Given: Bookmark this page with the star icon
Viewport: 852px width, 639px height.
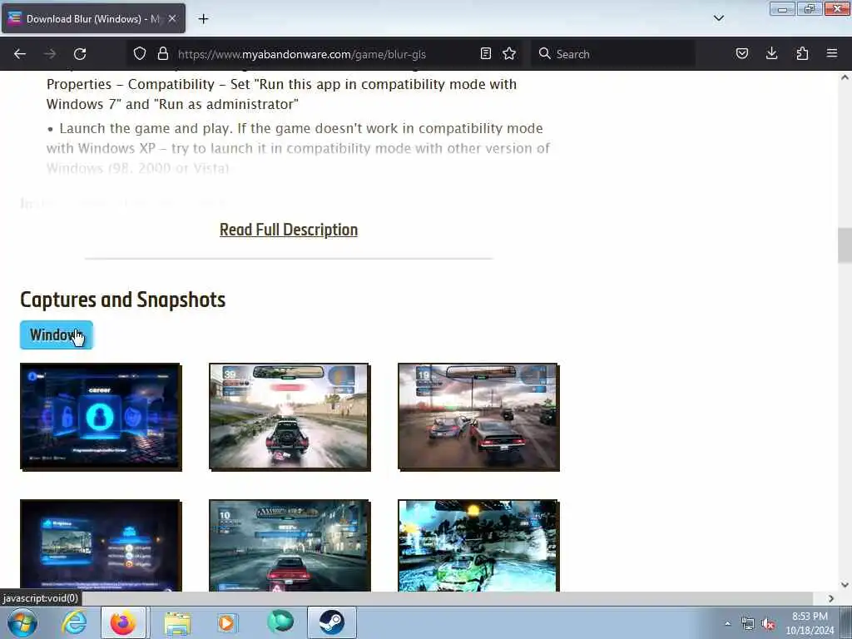Looking at the screenshot, I should click(509, 53).
